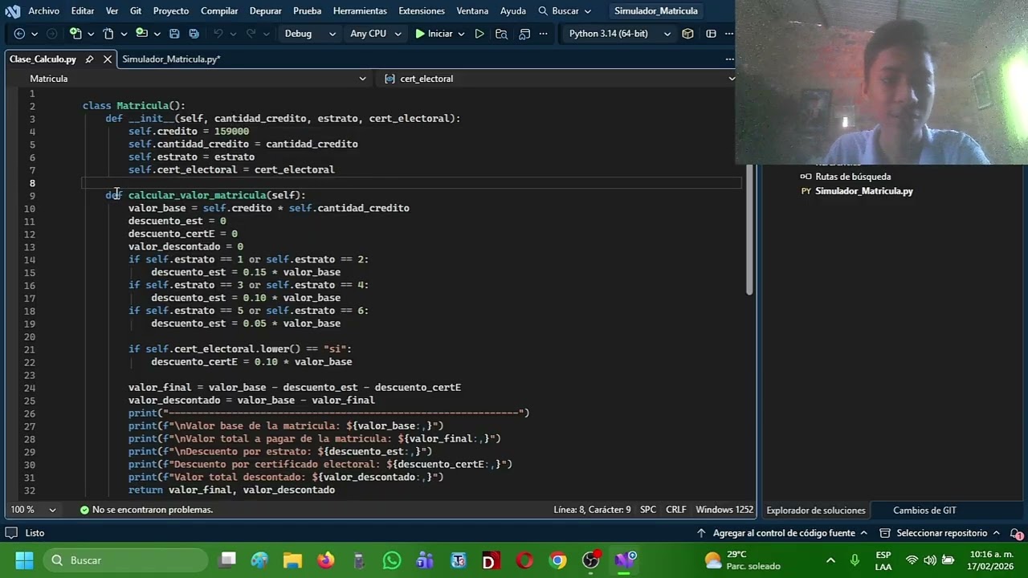Image resolution: width=1028 pixels, height=578 pixels.
Task: Open WhatsApp from the taskbar
Action: click(391, 560)
